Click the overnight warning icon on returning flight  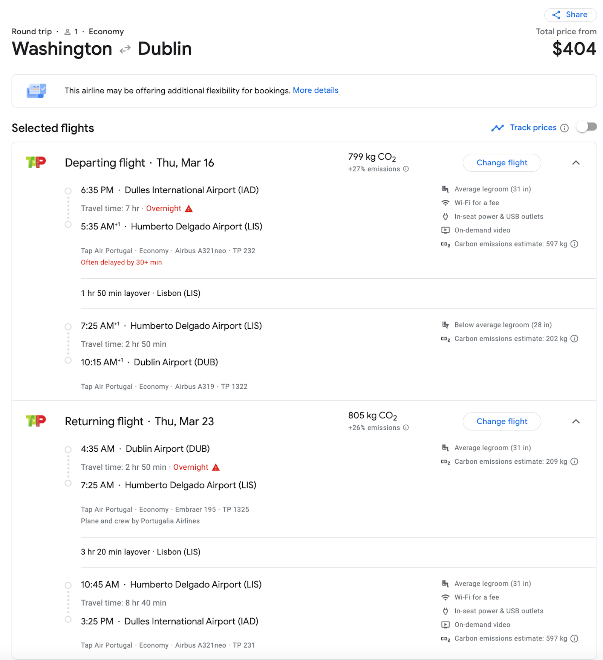pos(216,467)
